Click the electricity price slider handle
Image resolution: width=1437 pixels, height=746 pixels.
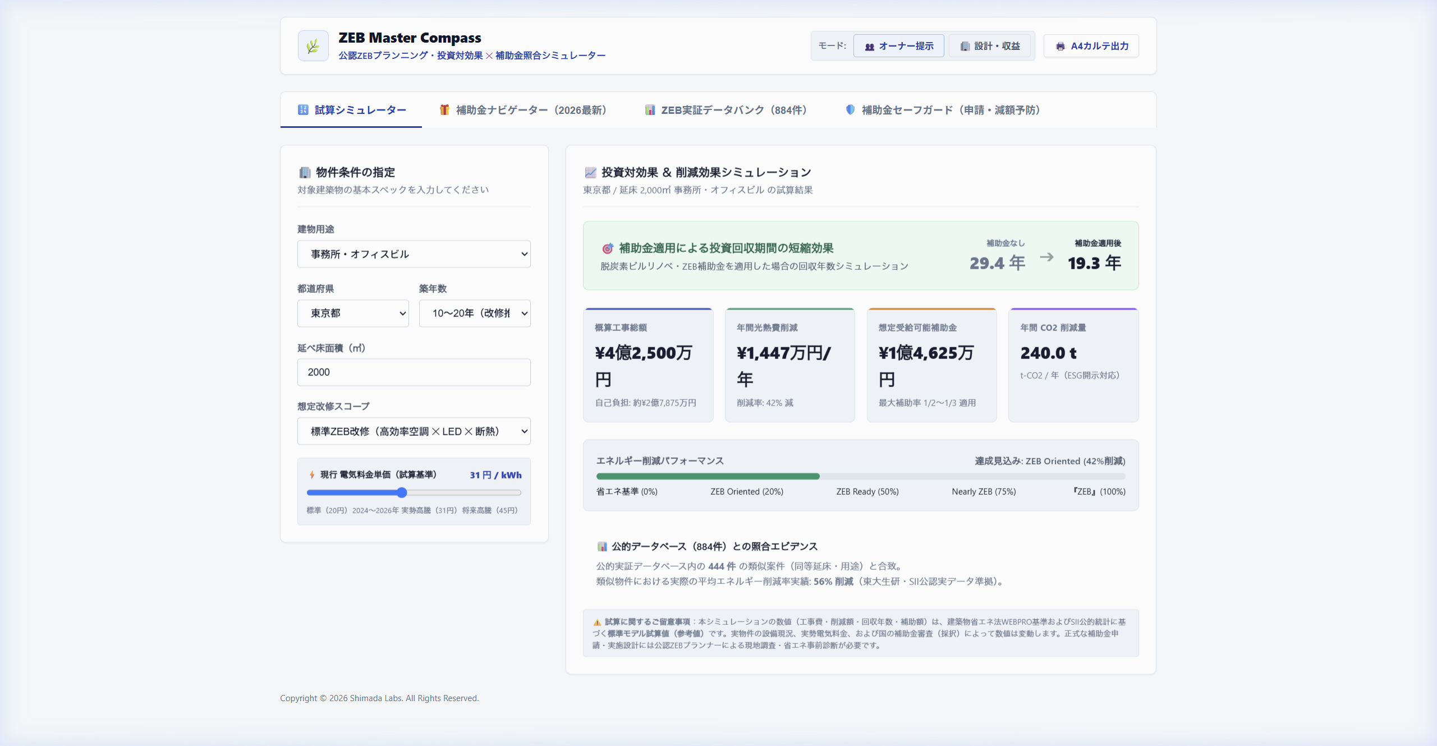pyautogui.click(x=402, y=492)
